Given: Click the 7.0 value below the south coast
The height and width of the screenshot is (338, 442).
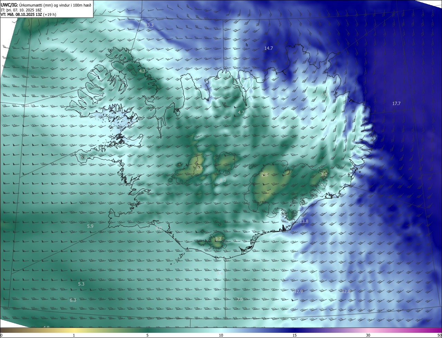Looking at the screenshot, I should pos(240,299).
